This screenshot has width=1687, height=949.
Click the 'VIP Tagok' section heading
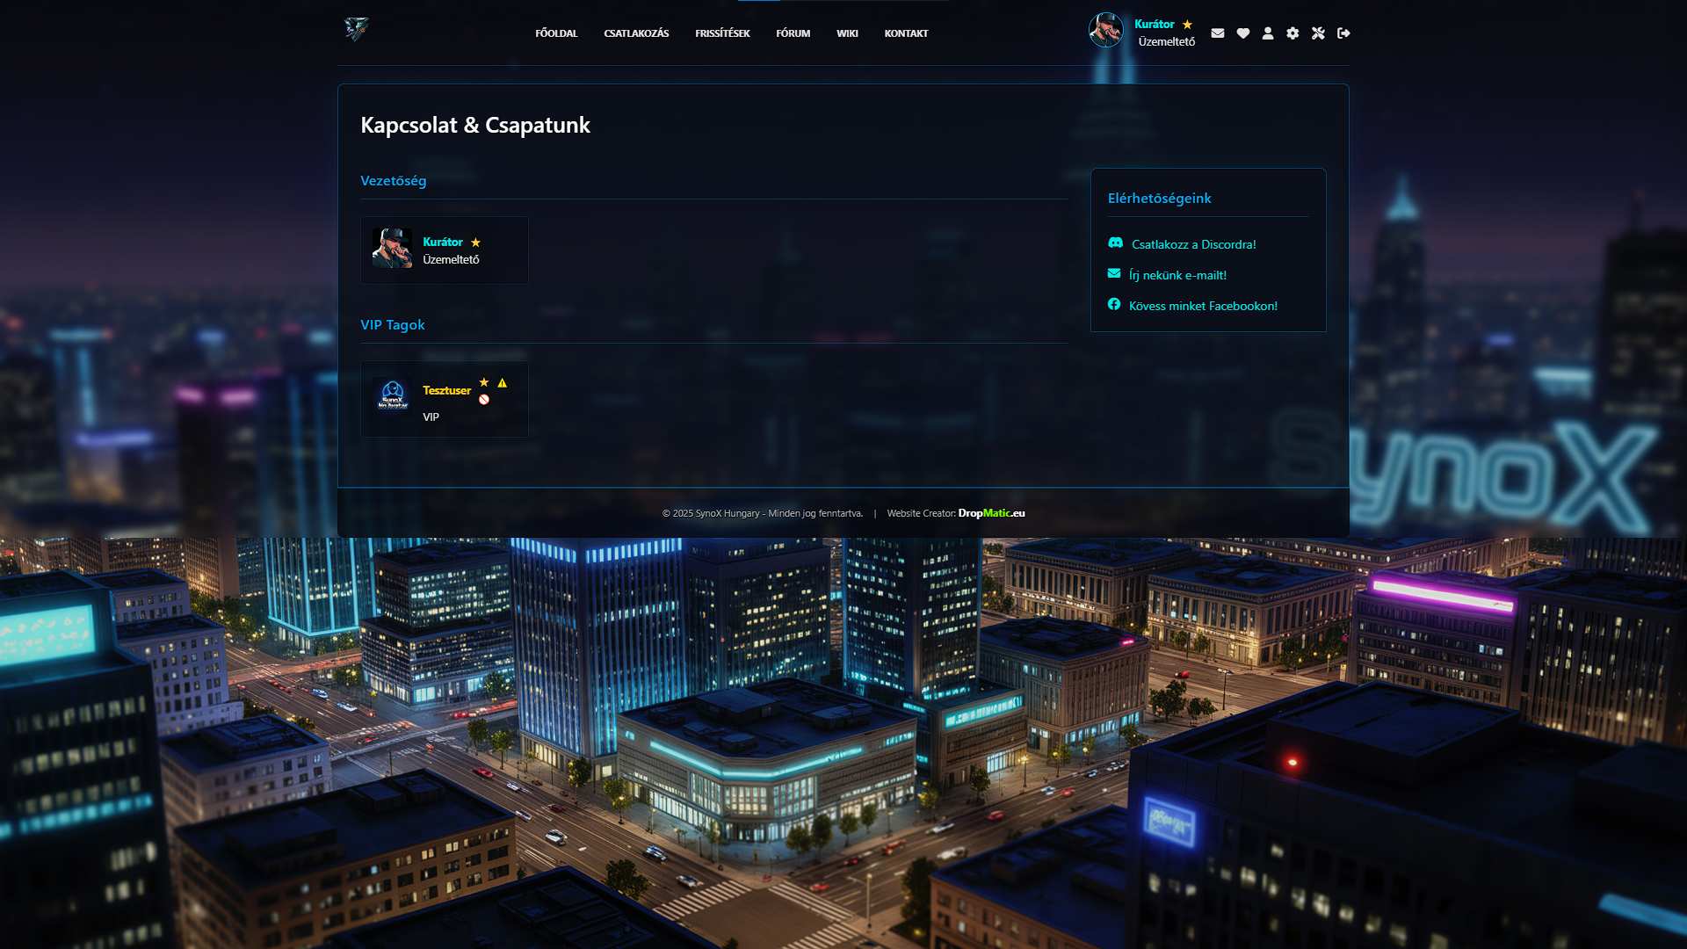click(392, 325)
